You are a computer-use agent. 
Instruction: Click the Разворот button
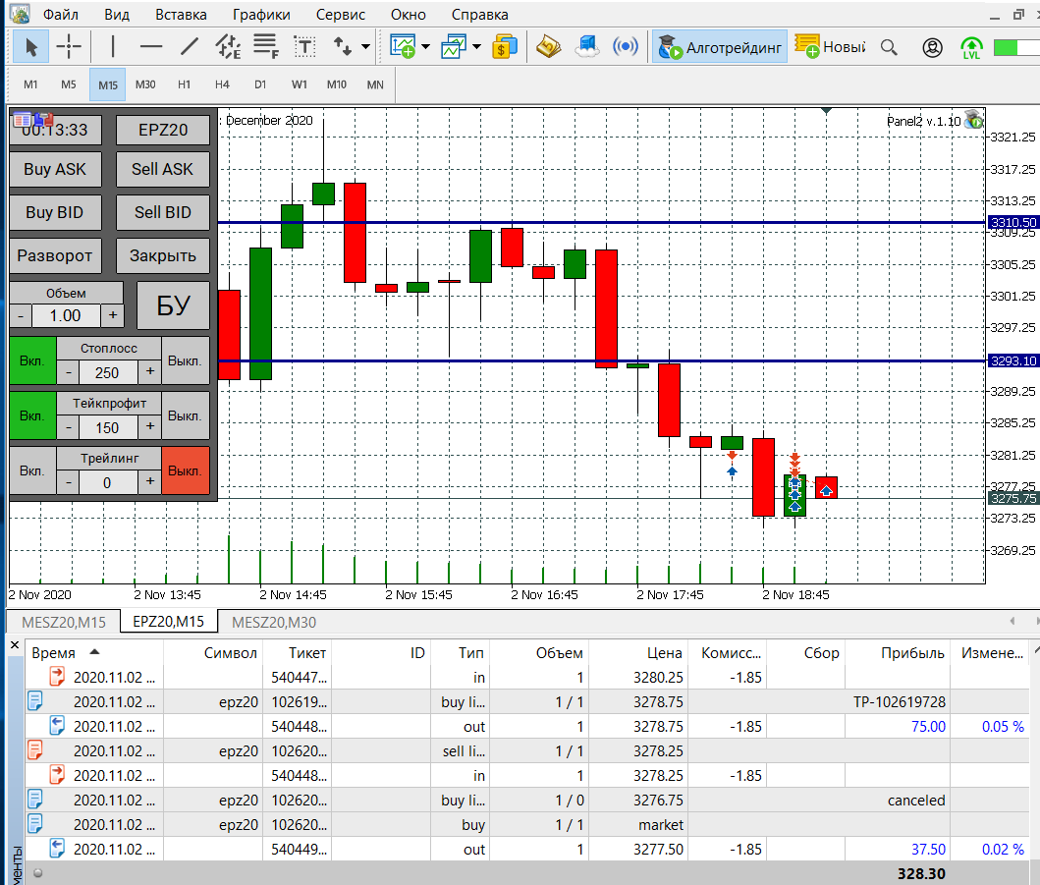(x=55, y=255)
